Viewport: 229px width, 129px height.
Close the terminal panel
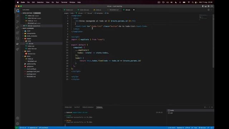212,107
